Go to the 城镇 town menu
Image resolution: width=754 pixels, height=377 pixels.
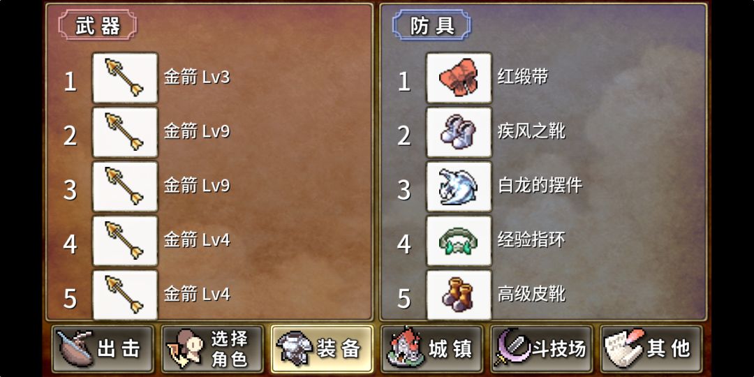coord(432,348)
